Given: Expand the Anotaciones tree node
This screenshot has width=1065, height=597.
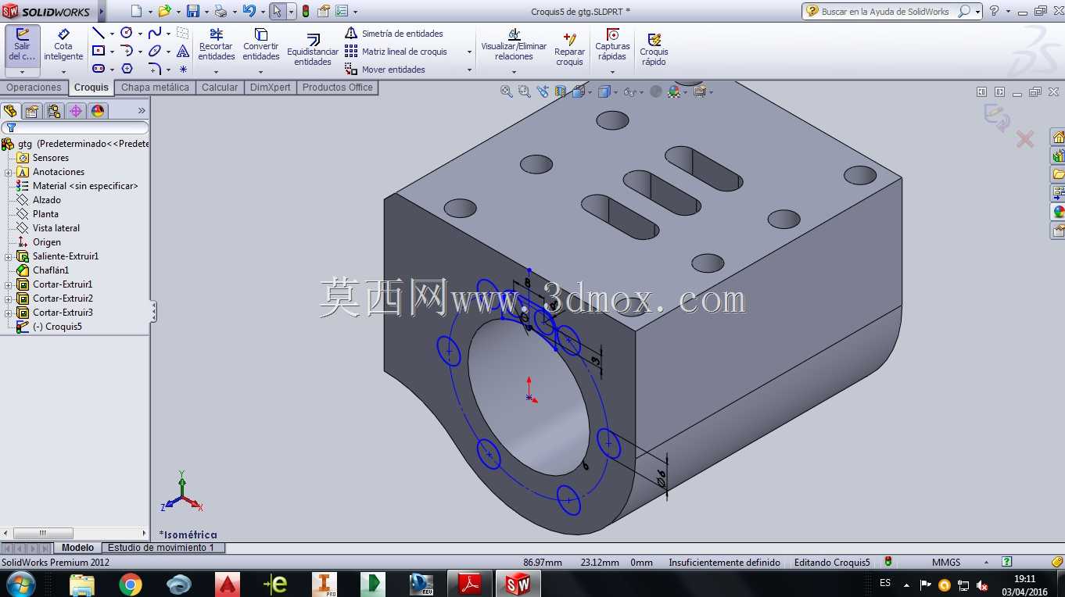Looking at the screenshot, I should [x=9, y=172].
